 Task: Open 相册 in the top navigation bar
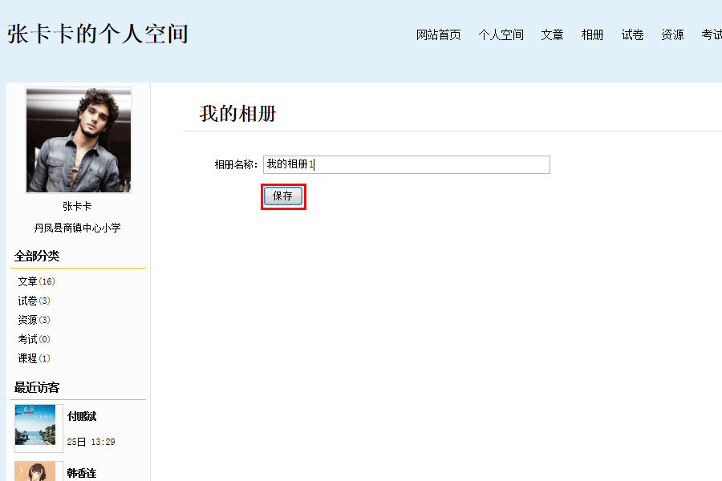tap(592, 34)
